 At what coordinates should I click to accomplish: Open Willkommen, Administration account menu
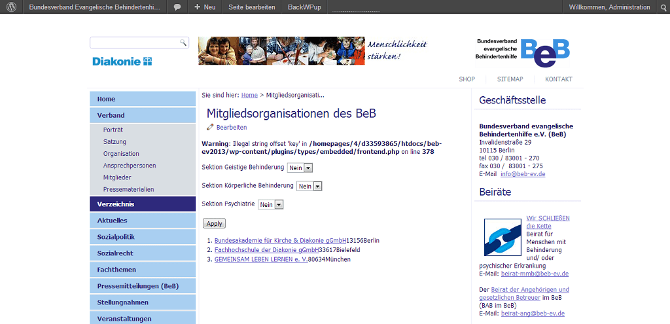pyautogui.click(x=610, y=7)
